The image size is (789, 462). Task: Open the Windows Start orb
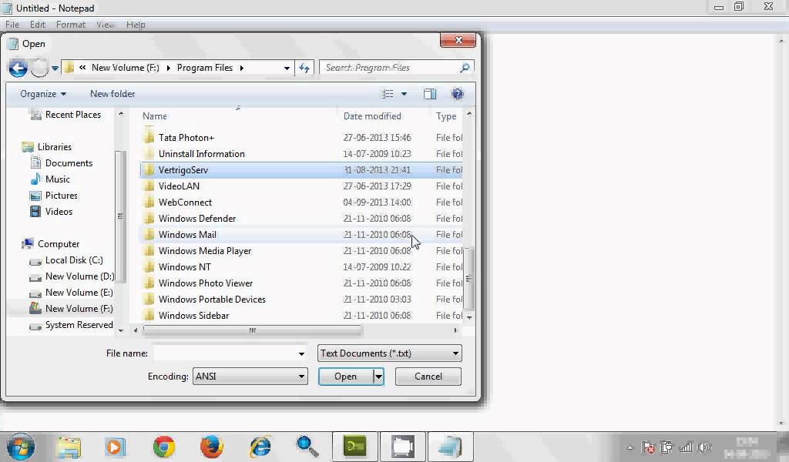point(21,447)
